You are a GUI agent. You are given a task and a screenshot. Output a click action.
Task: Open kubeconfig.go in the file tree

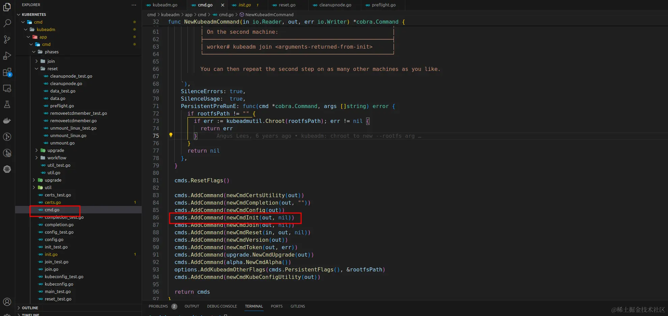(x=59, y=284)
